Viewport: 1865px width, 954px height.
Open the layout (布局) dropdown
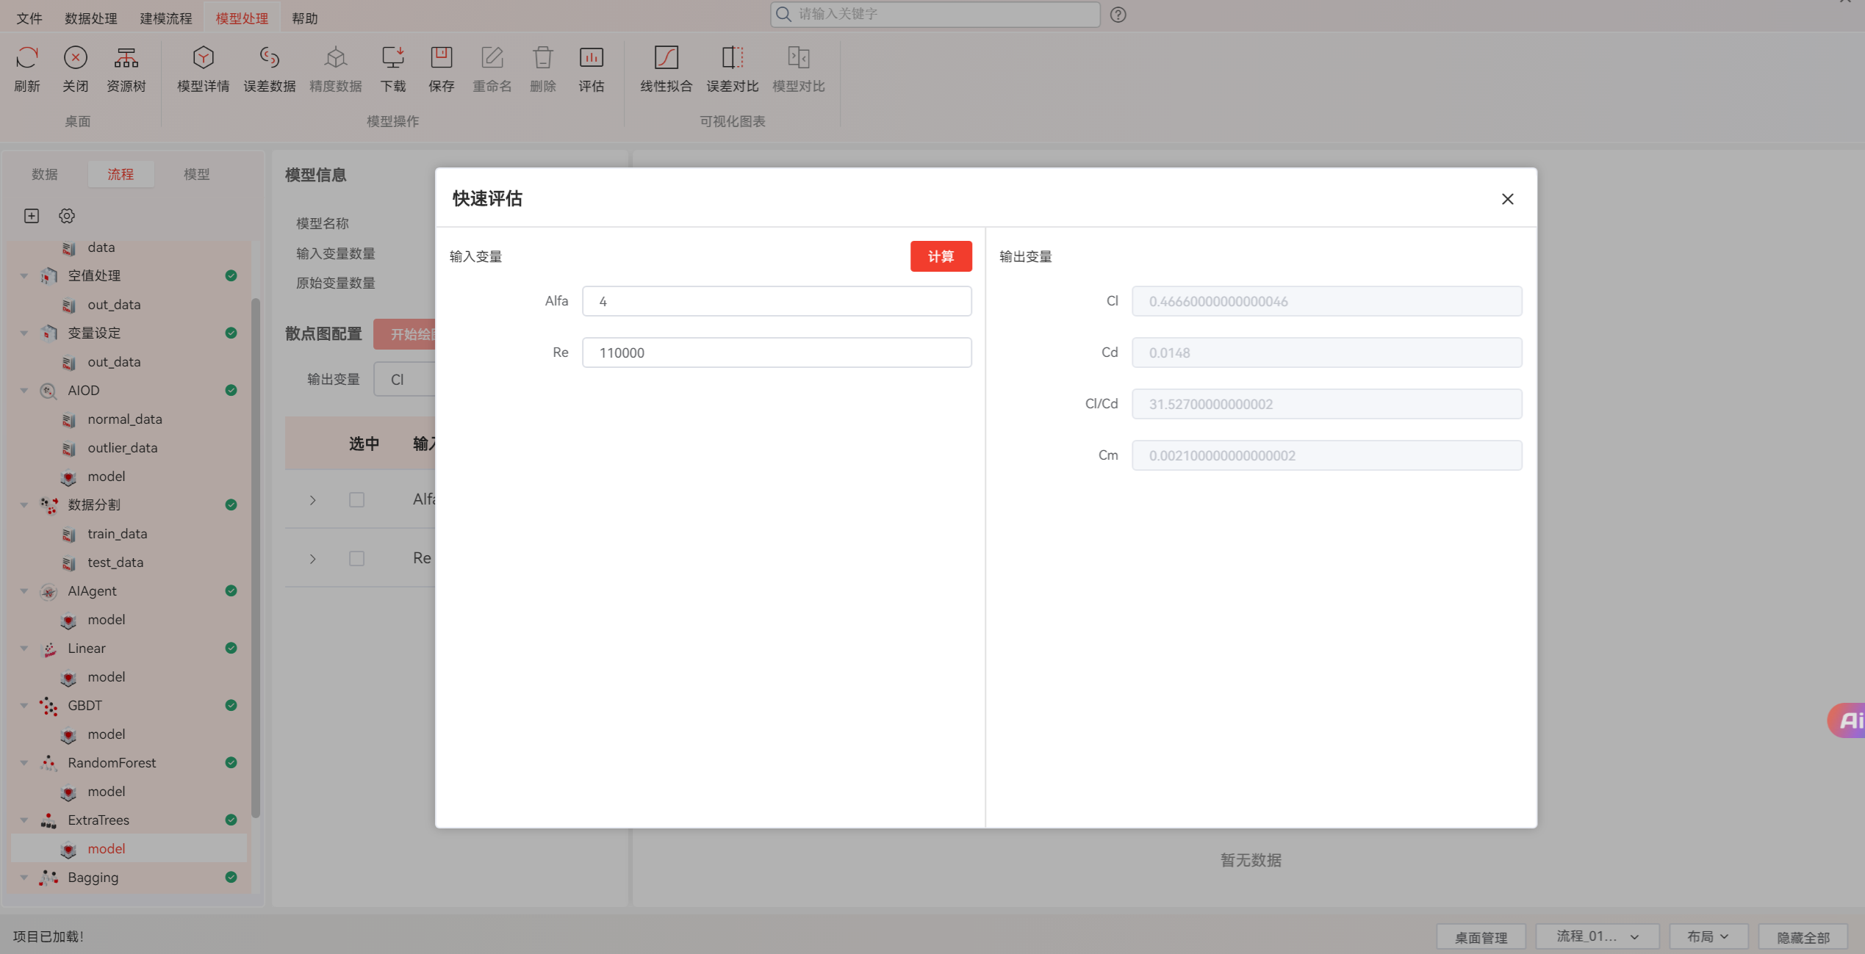(x=1707, y=936)
